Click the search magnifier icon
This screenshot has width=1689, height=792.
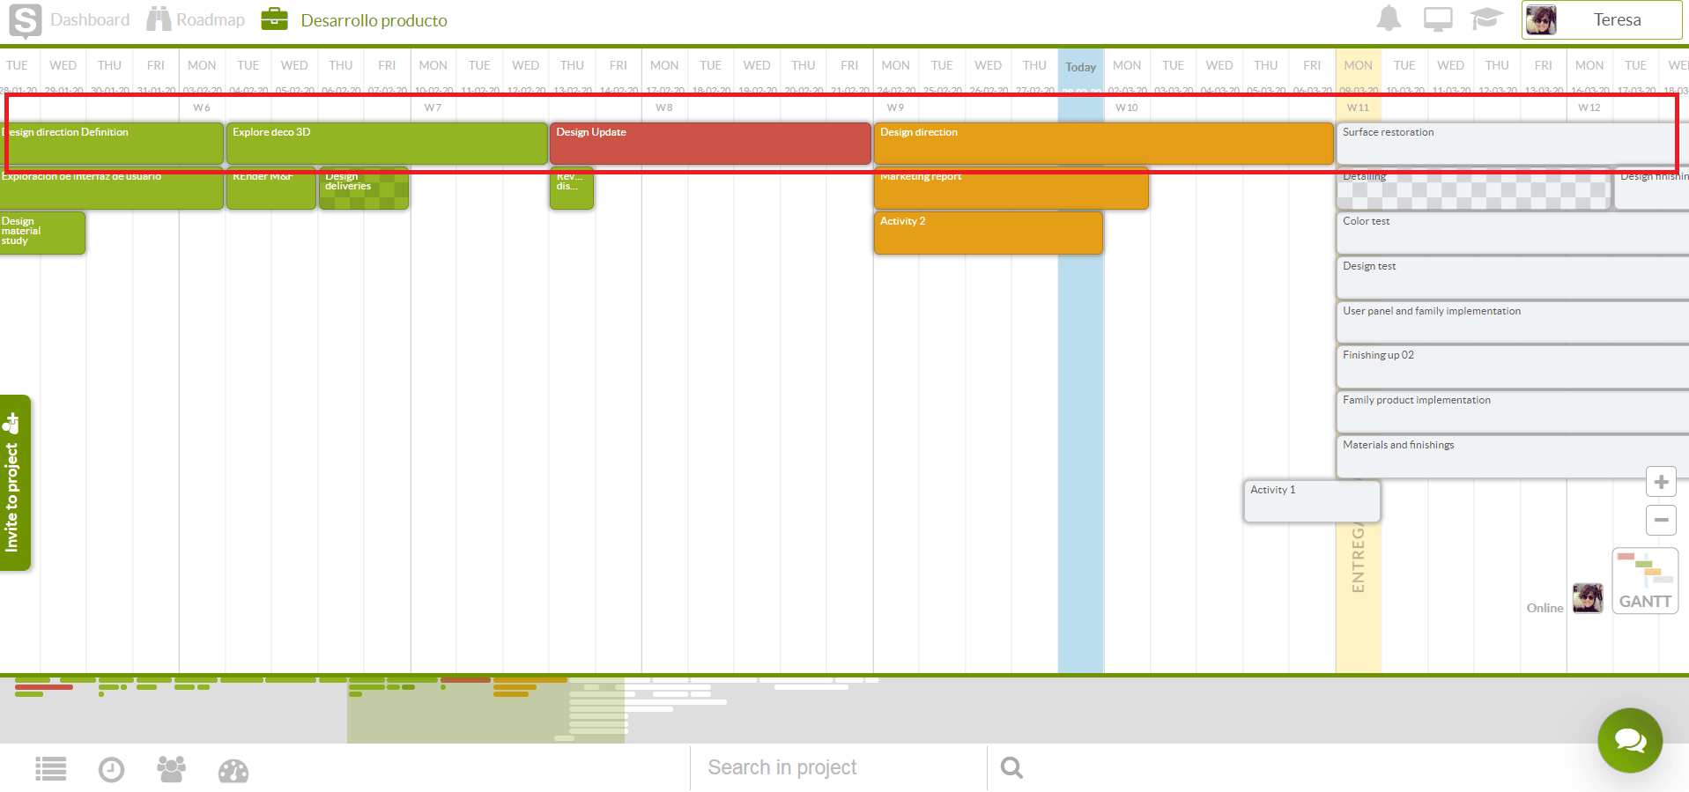(x=1011, y=768)
